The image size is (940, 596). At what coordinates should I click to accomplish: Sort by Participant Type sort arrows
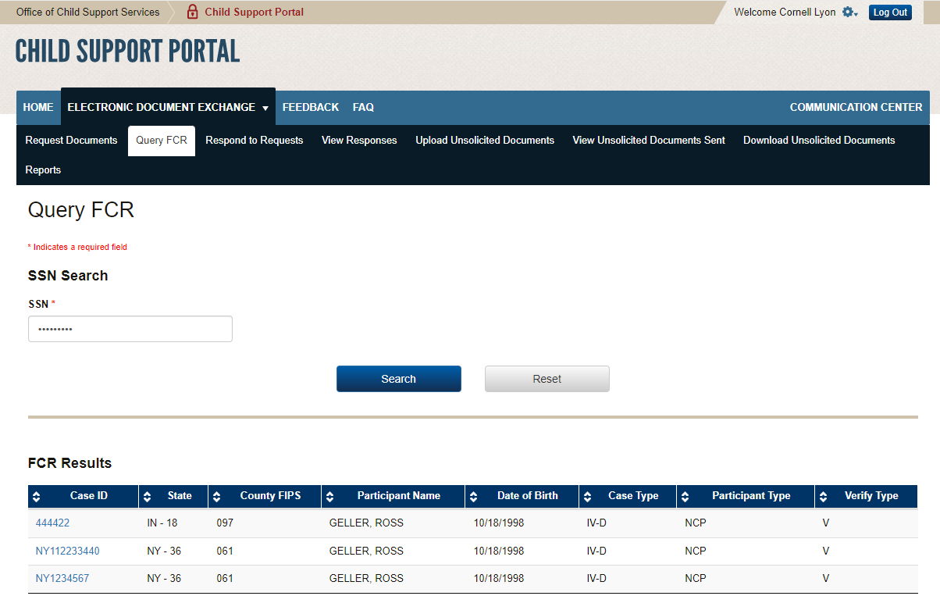(685, 496)
